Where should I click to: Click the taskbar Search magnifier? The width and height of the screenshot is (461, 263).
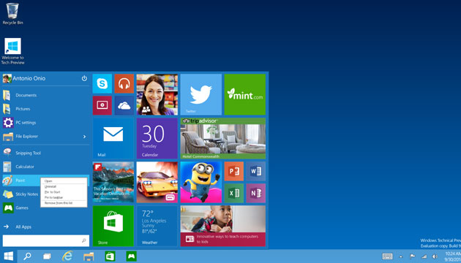[x=27, y=256]
